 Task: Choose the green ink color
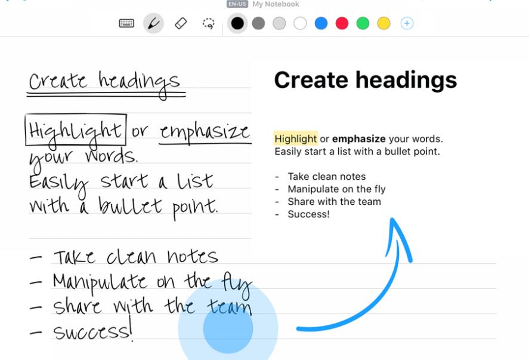pos(363,23)
